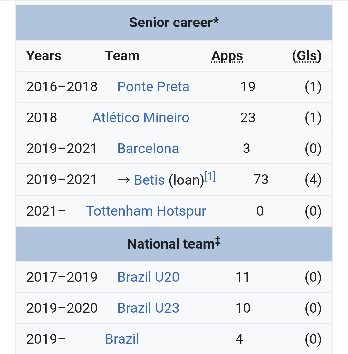Select the Team column header

point(122,56)
